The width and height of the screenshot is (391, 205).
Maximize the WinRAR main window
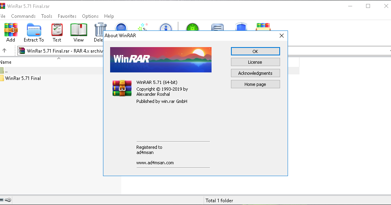[368, 6]
